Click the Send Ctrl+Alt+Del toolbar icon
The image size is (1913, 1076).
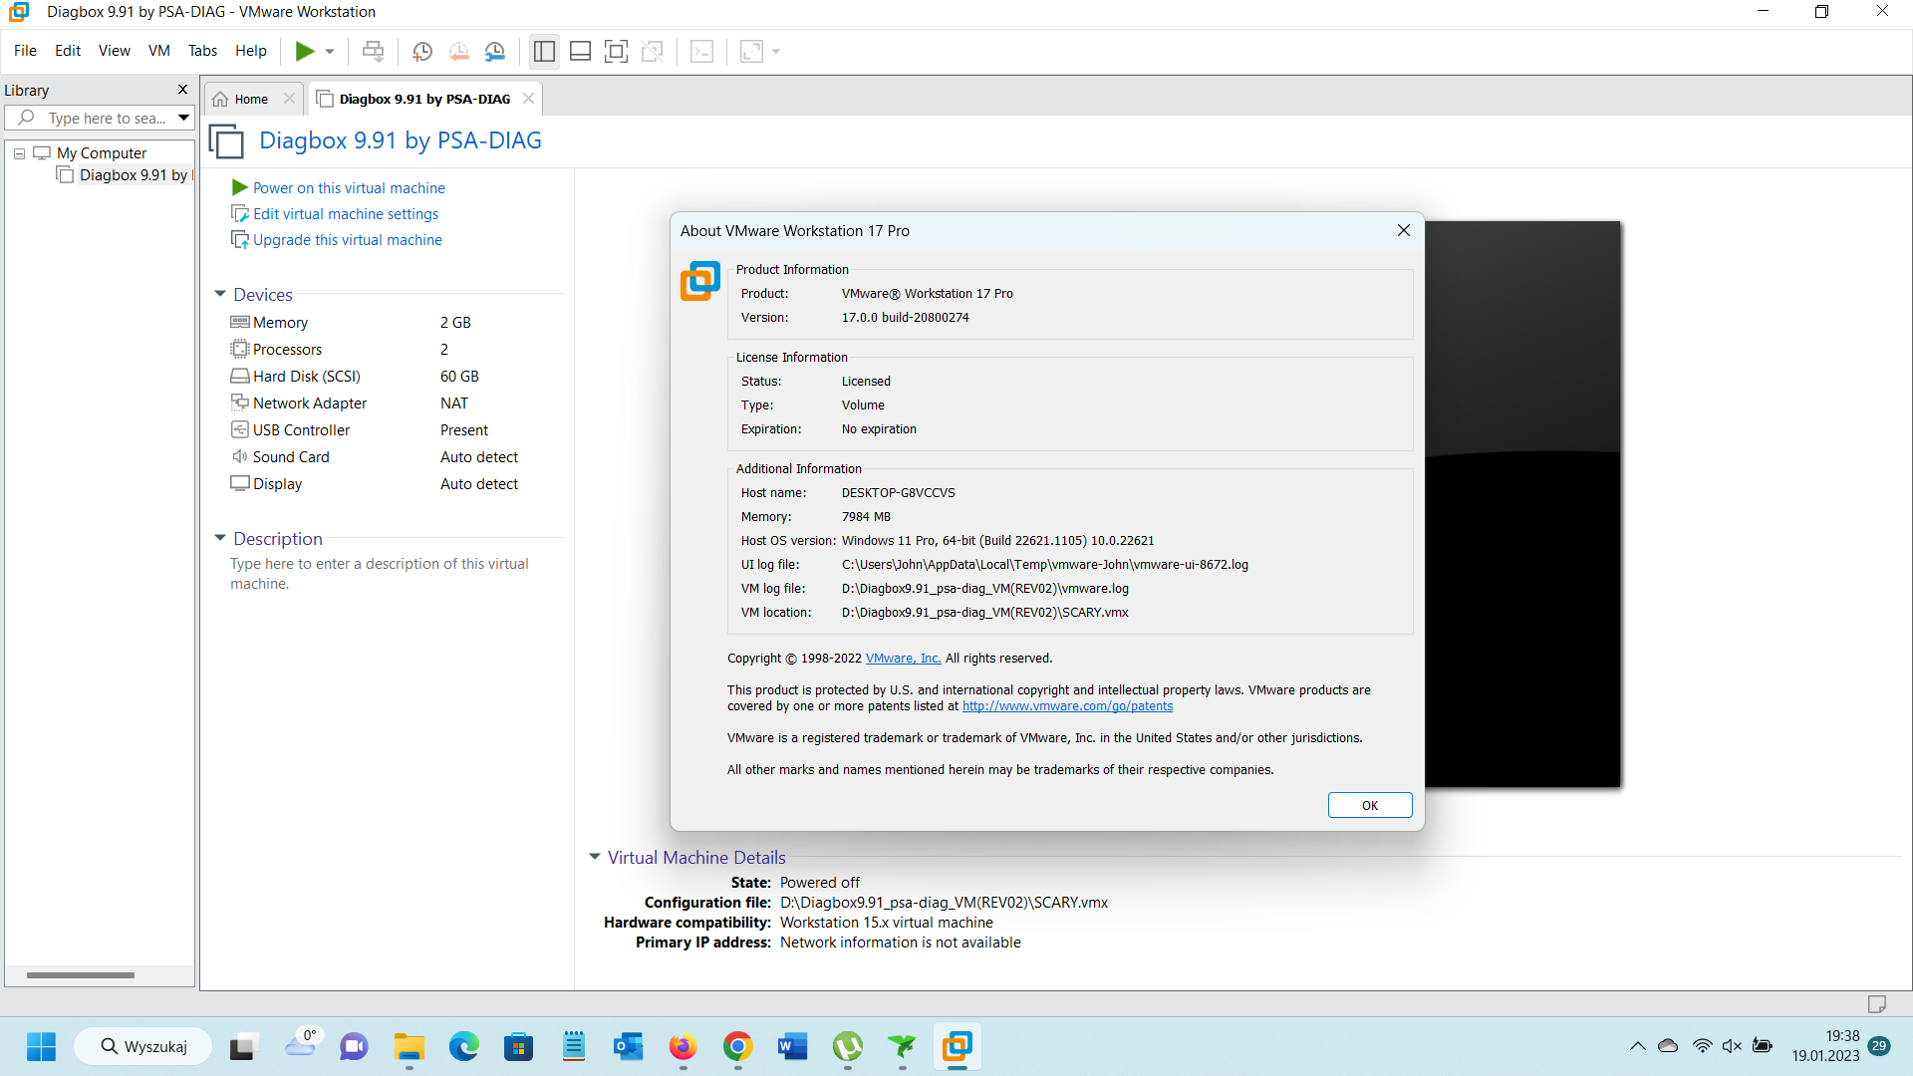(373, 51)
